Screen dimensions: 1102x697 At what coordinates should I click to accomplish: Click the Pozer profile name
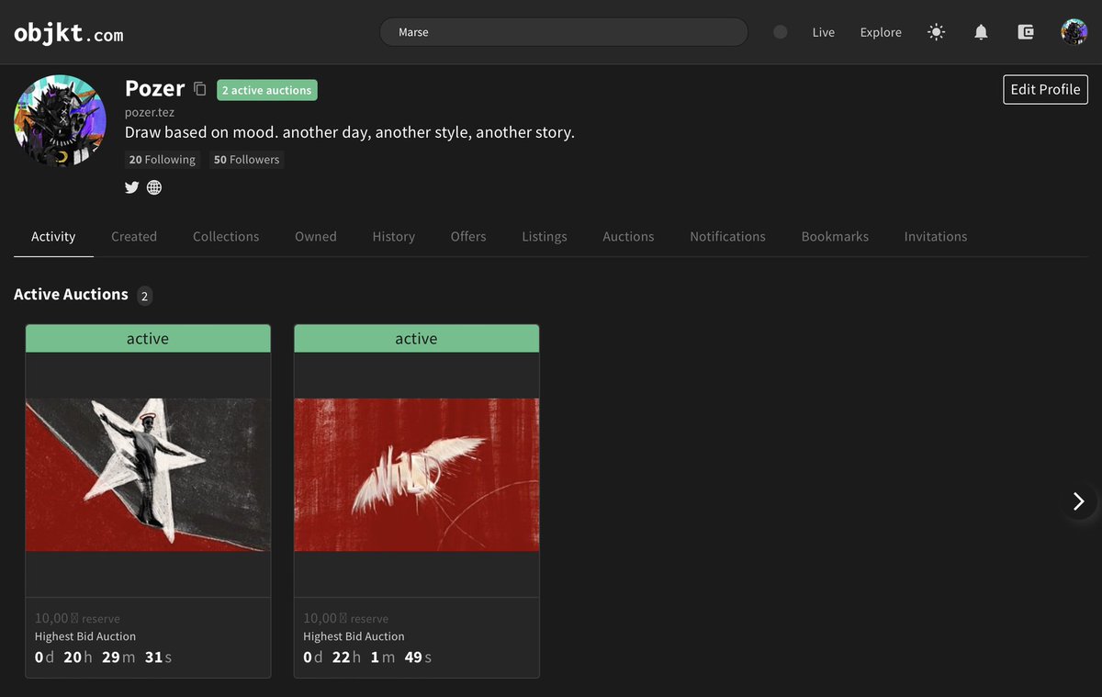155,88
